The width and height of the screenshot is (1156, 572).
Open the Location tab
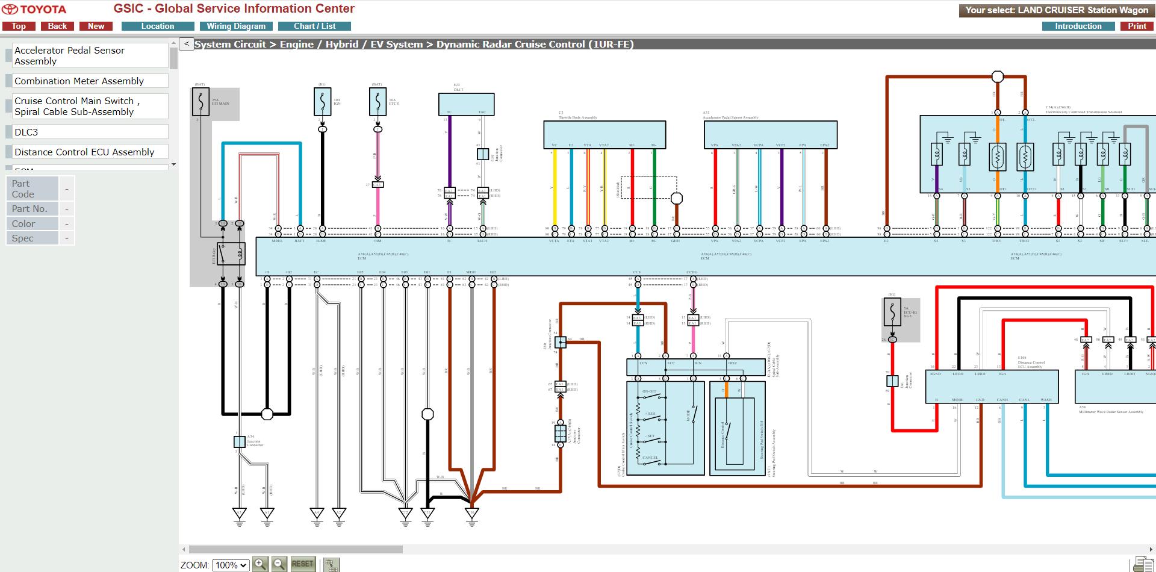[x=158, y=26]
